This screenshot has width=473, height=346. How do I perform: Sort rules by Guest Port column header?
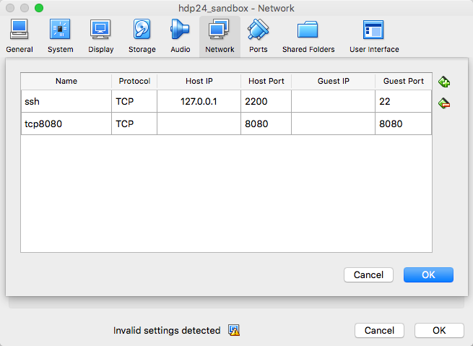pos(403,81)
